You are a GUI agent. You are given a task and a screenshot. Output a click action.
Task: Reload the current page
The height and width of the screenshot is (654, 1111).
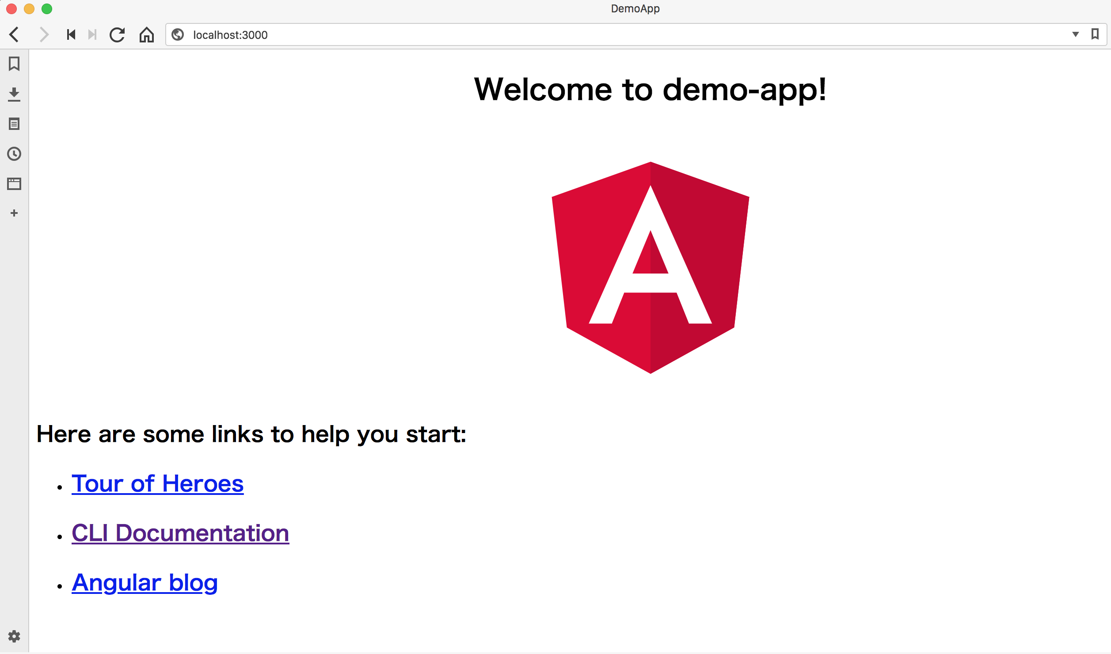click(117, 34)
